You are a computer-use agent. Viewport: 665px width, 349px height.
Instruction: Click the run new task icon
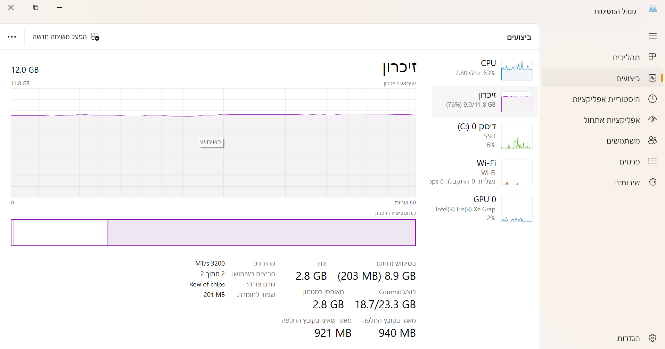(x=95, y=36)
